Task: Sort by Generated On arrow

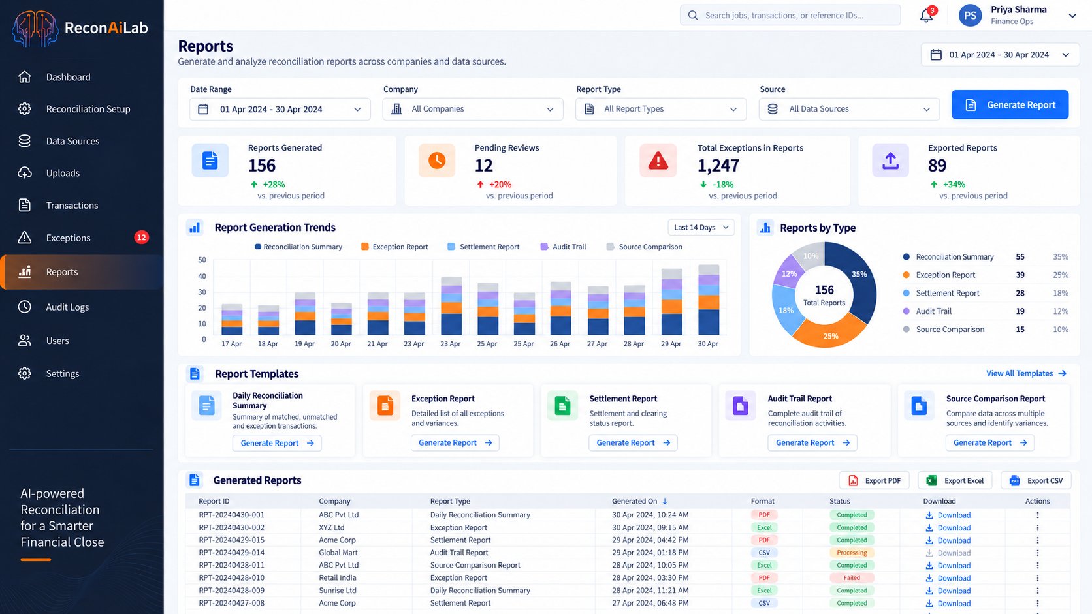Action: tap(665, 501)
